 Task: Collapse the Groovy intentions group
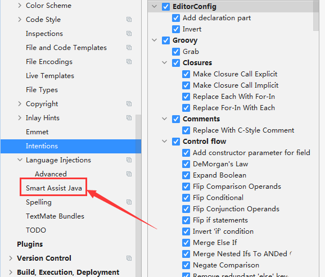point(155,40)
